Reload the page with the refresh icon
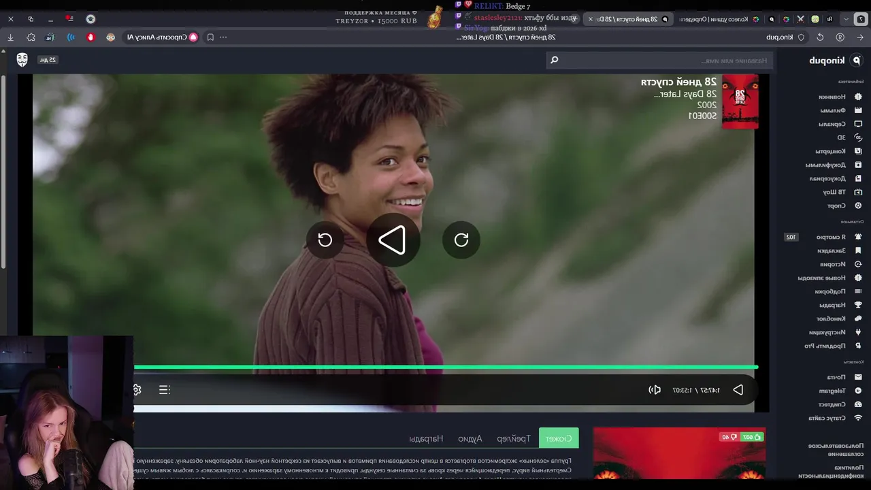This screenshot has height=490, width=871. click(x=820, y=37)
